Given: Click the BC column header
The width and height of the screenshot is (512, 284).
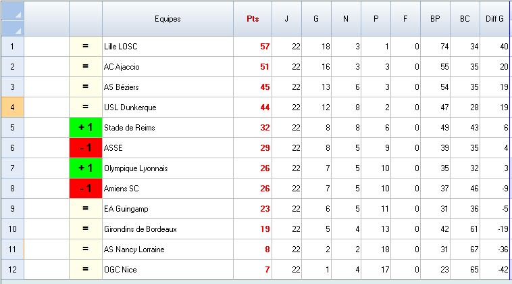Looking at the screenshot, I should [x=465, y=19].
